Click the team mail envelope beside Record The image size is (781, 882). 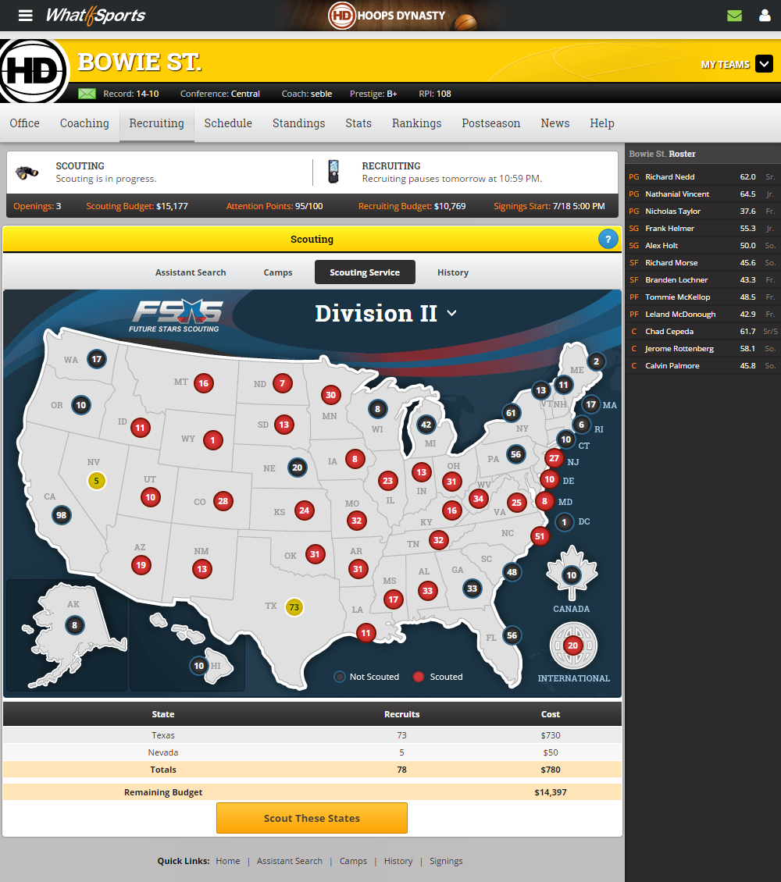pos(87,94)
